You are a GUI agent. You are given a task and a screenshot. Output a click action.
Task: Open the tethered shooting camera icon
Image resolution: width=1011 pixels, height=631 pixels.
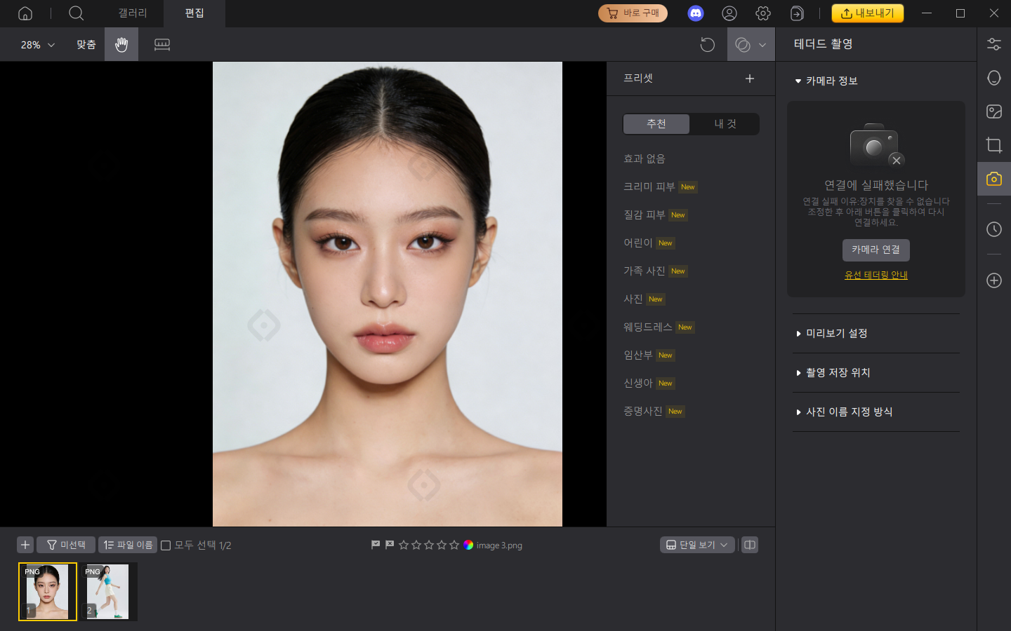(x=993, y=179)
